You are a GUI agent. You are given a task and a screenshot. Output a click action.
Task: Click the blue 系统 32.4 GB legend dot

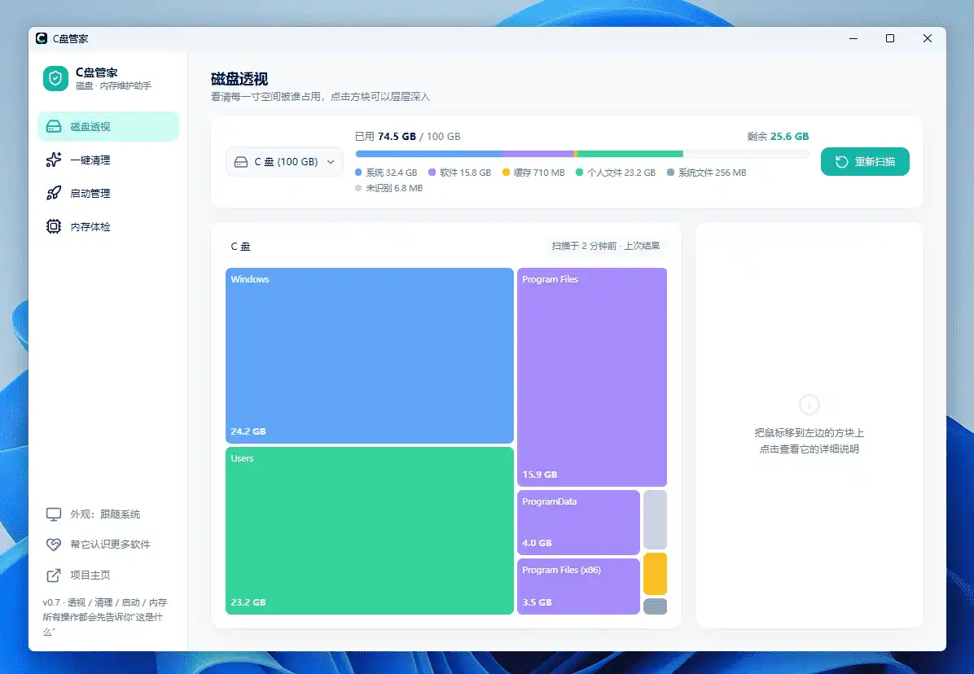tap(358, 173)
